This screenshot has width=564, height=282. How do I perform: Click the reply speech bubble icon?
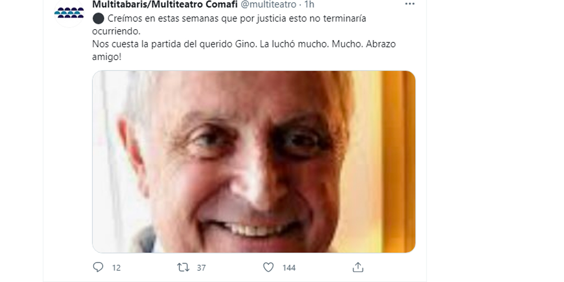[x=98, y=267]
